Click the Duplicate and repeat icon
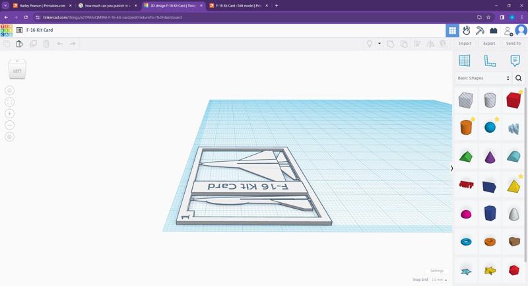The width and height of the screenshot is (528, 286). 33,44
